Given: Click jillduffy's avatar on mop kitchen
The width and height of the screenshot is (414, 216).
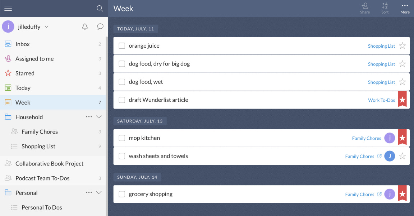Looking at the screenshot, I should tap(390, 138).
